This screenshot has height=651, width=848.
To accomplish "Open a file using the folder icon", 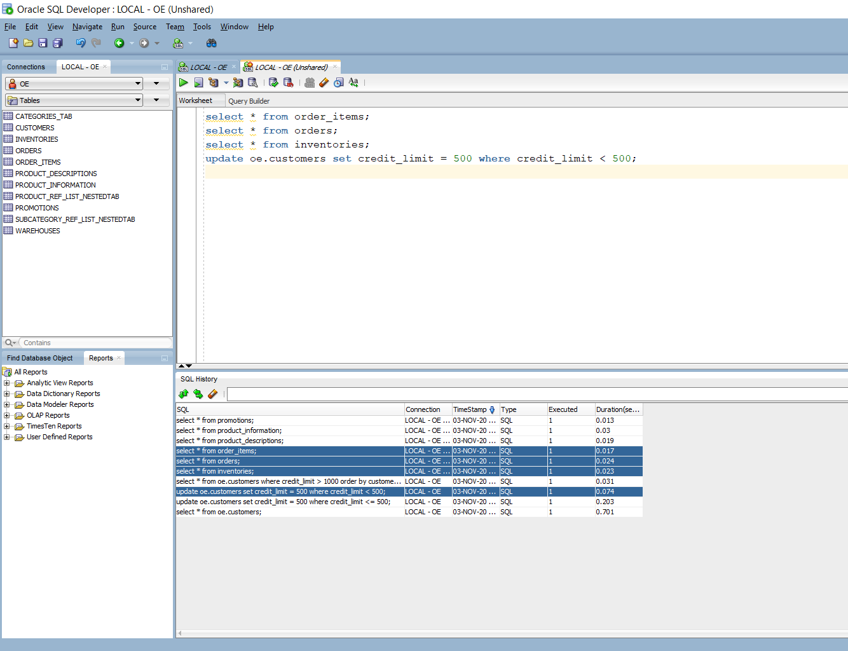I will click(x=28, y=43).
